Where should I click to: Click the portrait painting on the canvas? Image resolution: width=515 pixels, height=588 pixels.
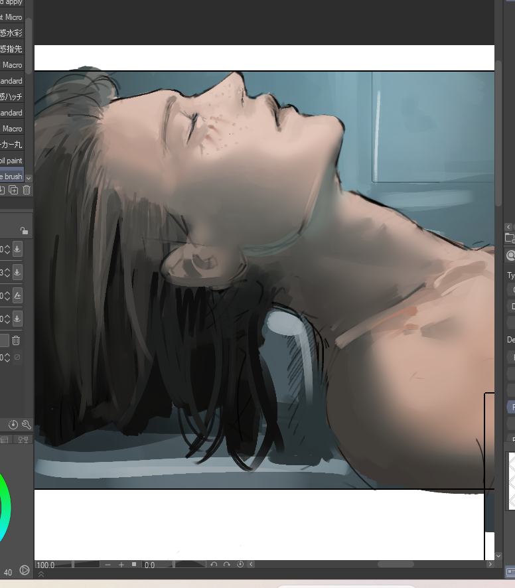tap(264, 280)
